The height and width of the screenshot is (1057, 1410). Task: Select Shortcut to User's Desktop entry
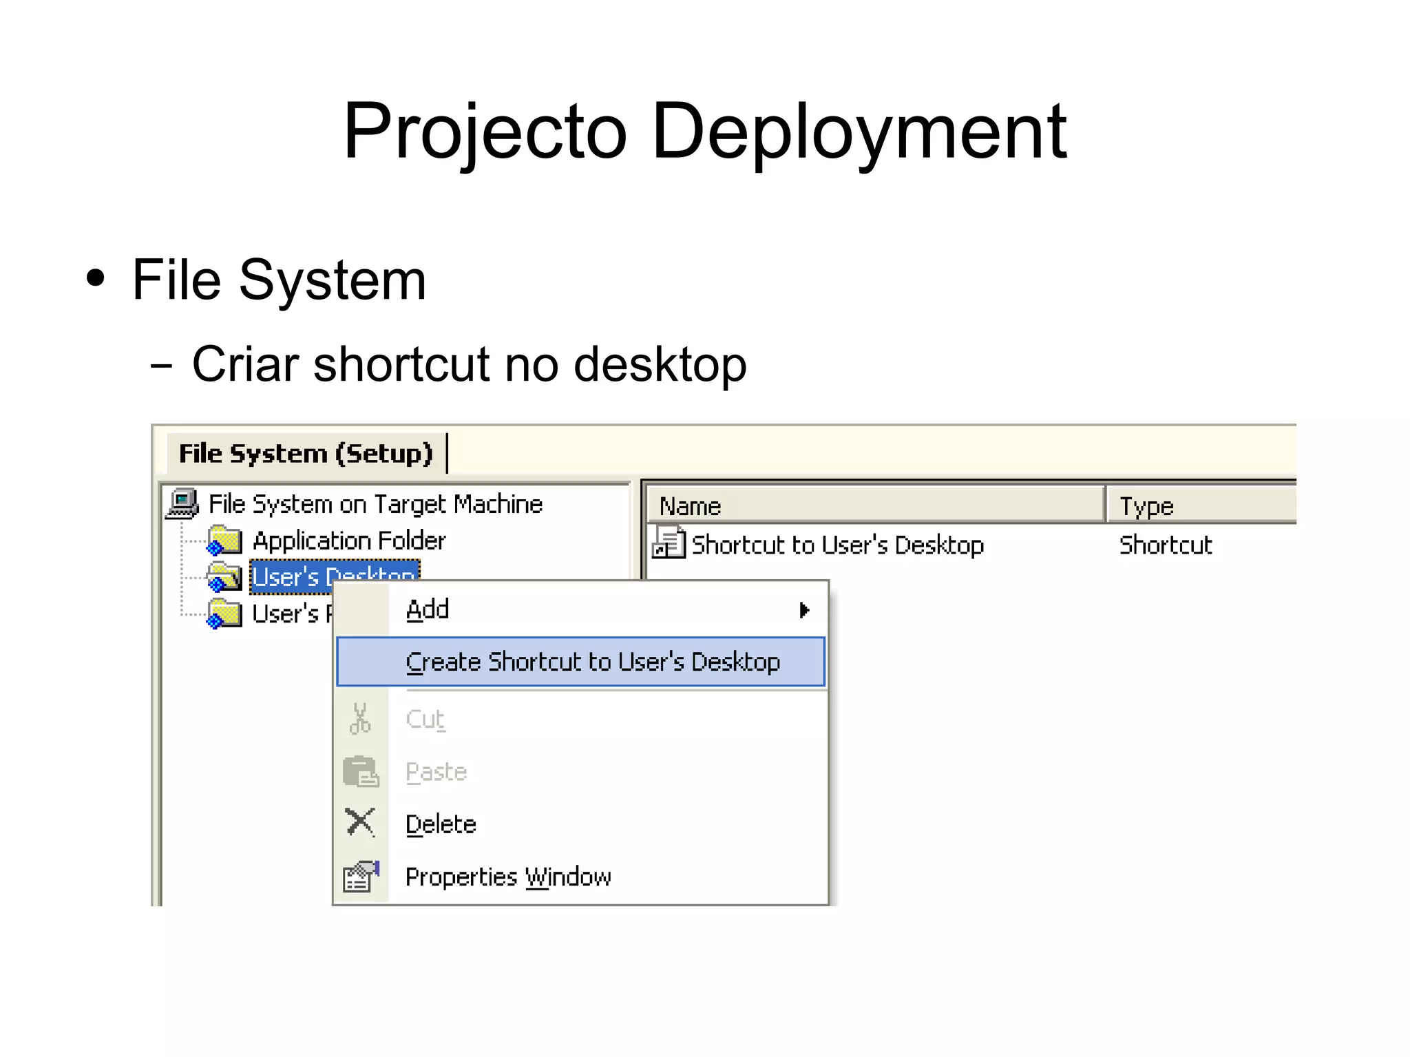(838, 545)
